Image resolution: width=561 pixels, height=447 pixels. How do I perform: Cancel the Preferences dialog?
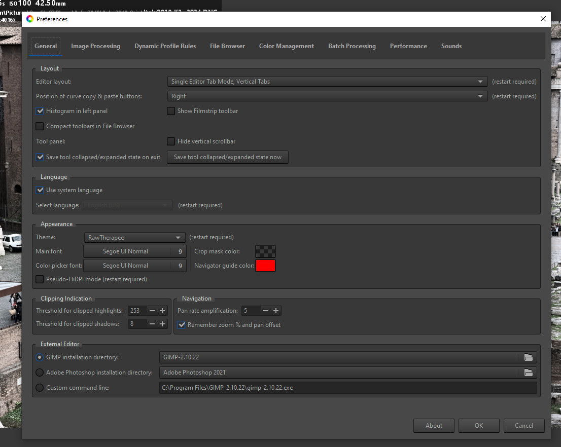pyautogui.click(x=524, y=426)
